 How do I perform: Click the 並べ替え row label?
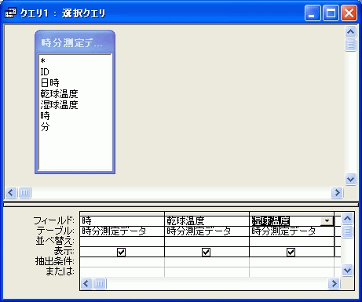(55, 241)
